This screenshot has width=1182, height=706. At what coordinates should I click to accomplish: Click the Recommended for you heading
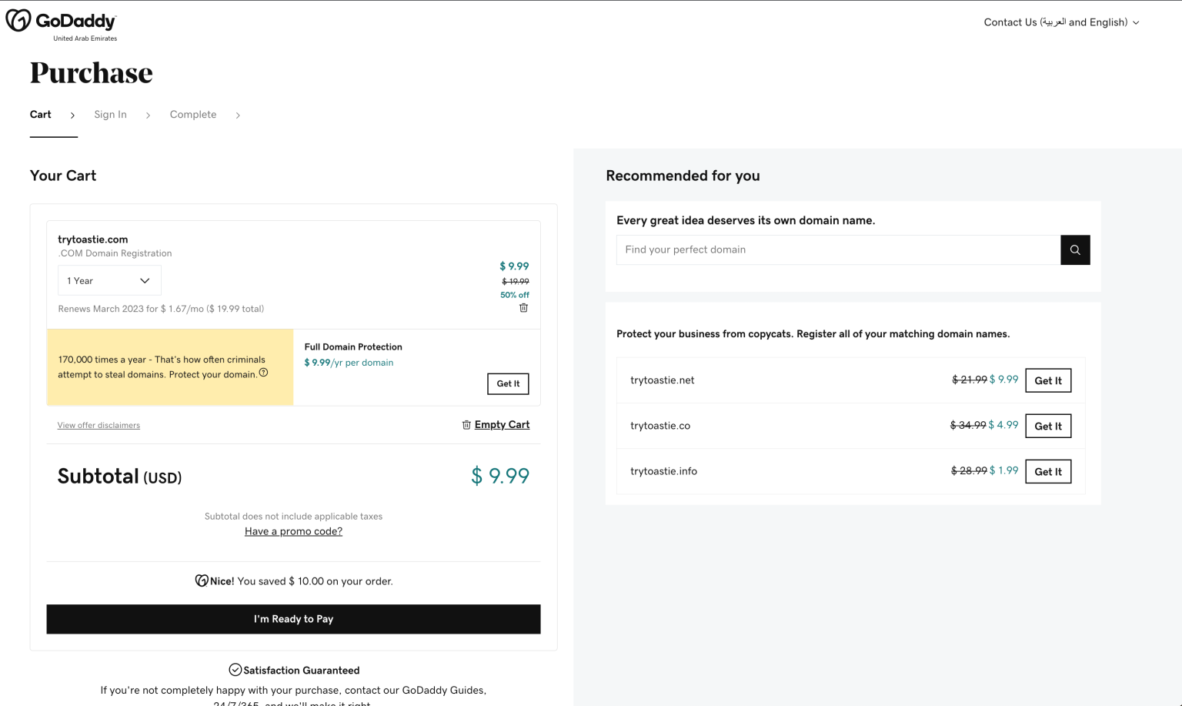pyautogui.click(x=683, y=176)
